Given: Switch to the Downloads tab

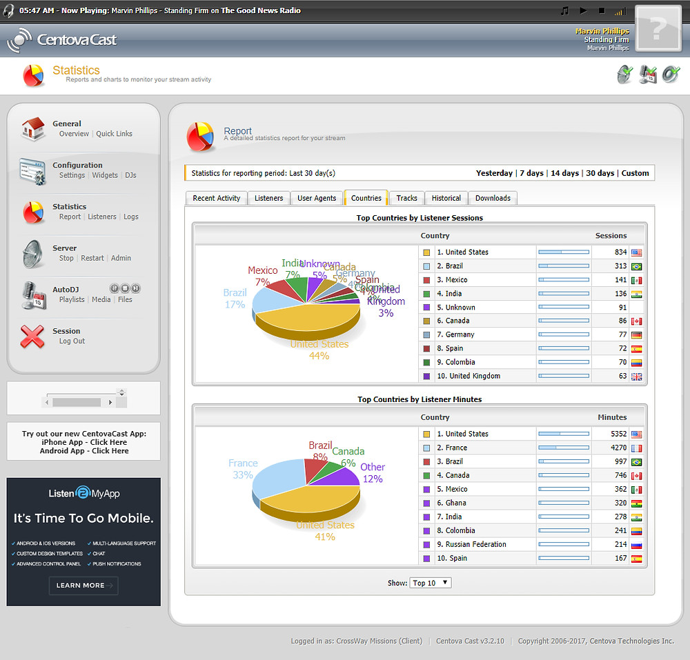Looking at the screenshot, I should [493, 199].
